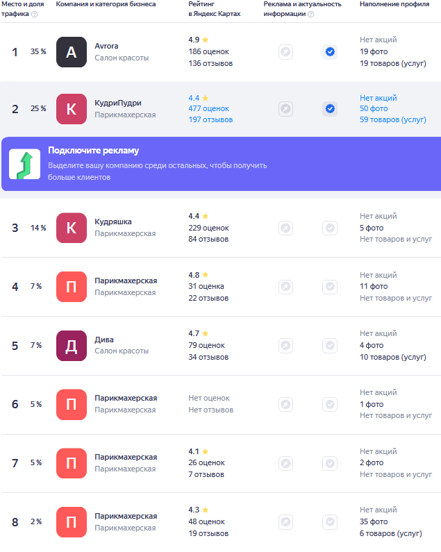
Task: Click '186 оценок' in the Avrora row
Action: click(208, 52)
